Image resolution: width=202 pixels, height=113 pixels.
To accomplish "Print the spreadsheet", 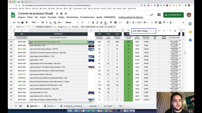I will (22, 23).
